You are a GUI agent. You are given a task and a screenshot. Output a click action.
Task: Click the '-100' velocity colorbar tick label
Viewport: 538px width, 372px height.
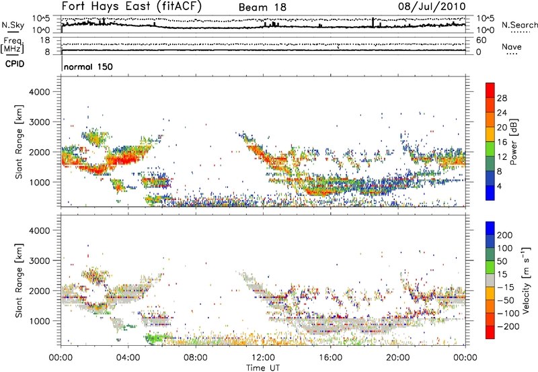point(508,313)
